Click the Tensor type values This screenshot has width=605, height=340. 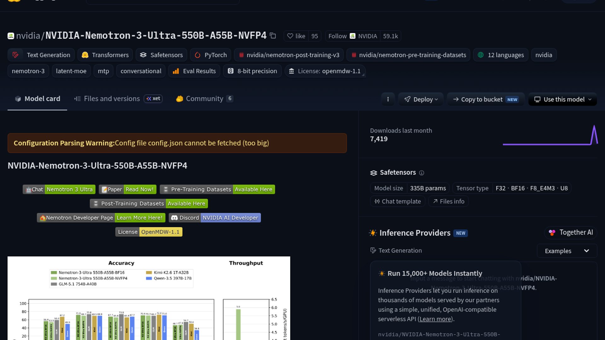pos(532,188)
